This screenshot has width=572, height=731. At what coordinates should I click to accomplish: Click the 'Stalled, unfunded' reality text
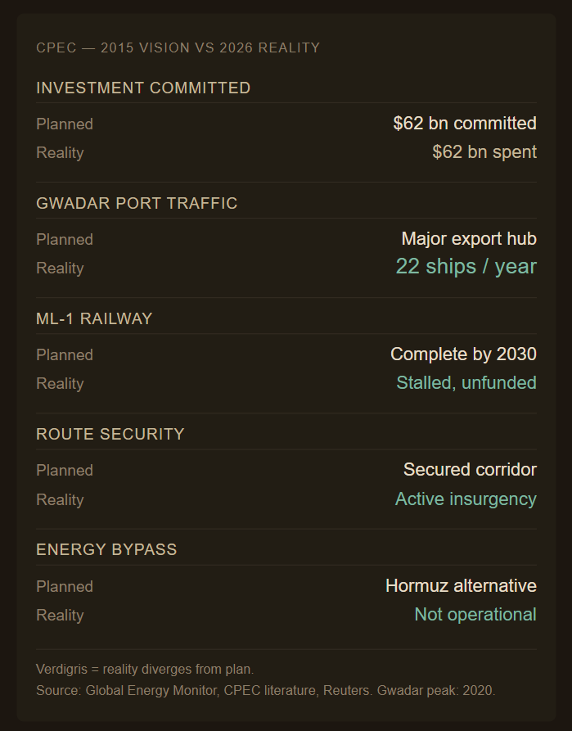tap(466, 383)
